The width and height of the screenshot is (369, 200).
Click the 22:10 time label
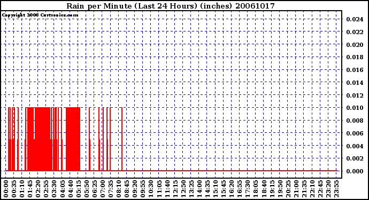click(x=312, y=189)
